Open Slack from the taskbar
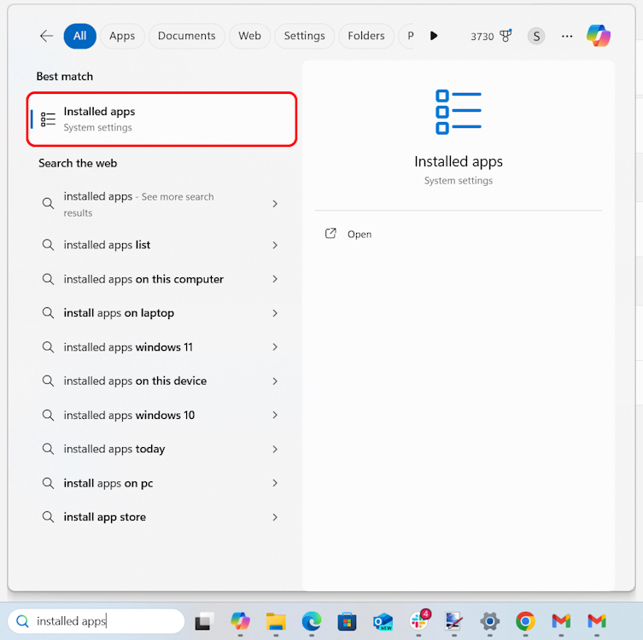This screenshot has width=643, height=640. [419, 620]
